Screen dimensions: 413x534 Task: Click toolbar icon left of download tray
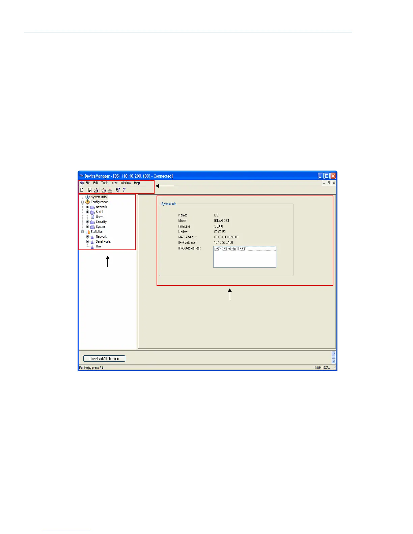(104, 190)
